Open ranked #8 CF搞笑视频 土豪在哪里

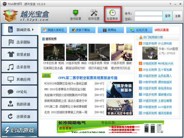(x=157, y=101)
